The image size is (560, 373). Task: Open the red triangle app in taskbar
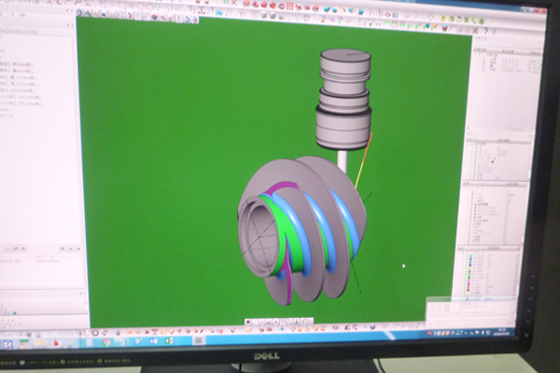point(56,343)
